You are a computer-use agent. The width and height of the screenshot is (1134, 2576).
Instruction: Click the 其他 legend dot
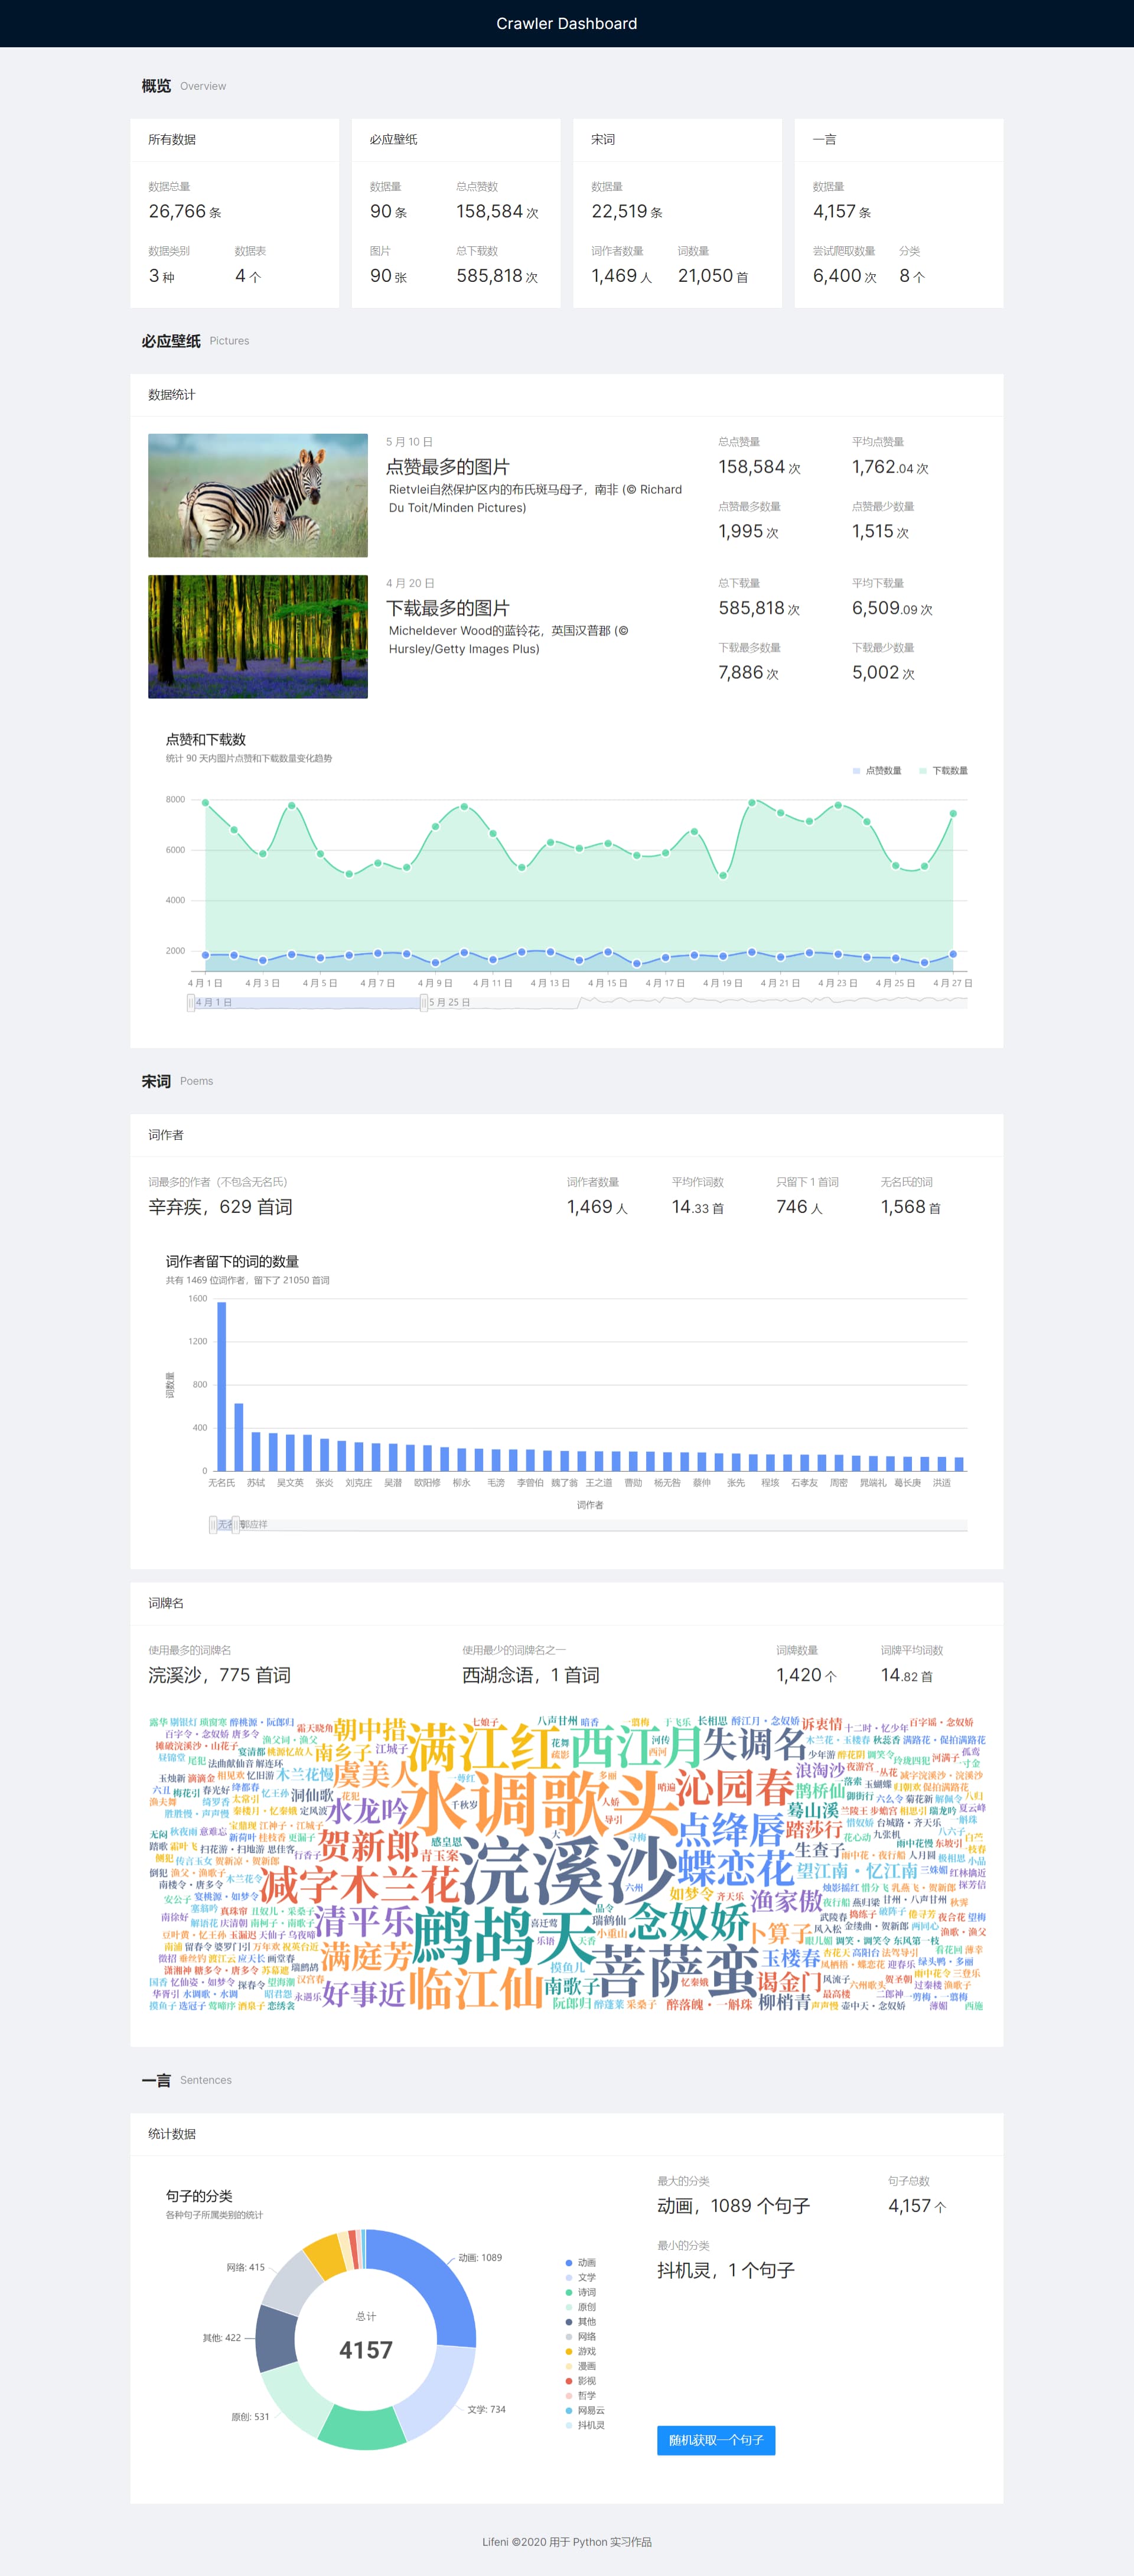[x=569, y=2322]
